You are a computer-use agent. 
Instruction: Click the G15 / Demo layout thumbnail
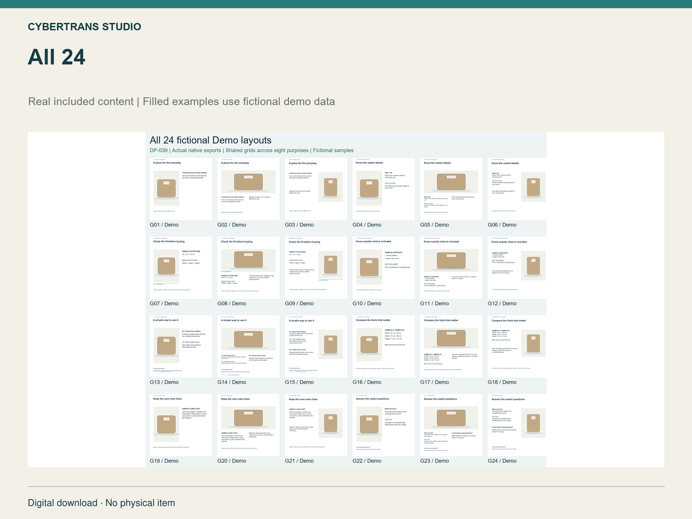316,346
